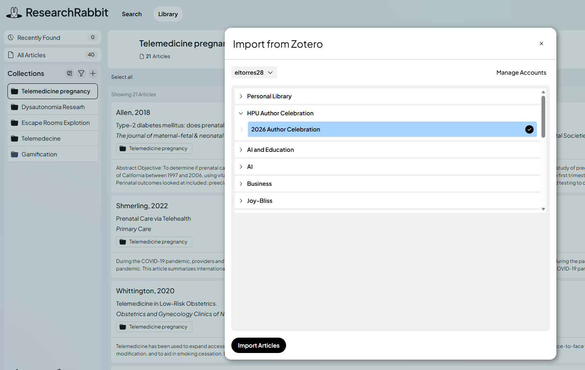Viewport: 585px width, 370px height.
Task: Switch to the Search tab
Action: pos(132,14)
